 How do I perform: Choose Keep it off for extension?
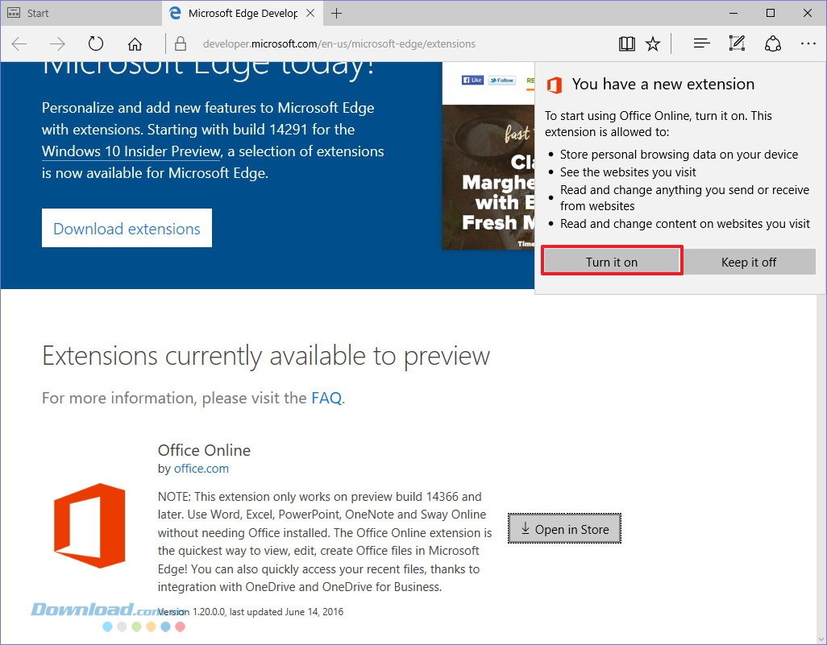[x=749, y=262]
